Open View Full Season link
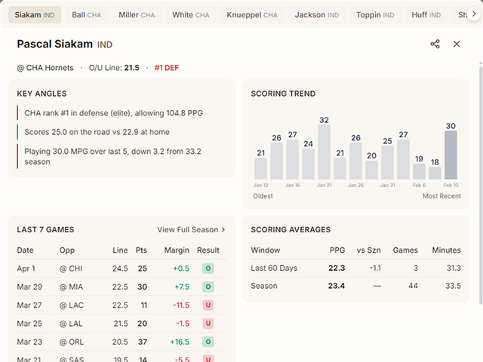 pos(191,229)
